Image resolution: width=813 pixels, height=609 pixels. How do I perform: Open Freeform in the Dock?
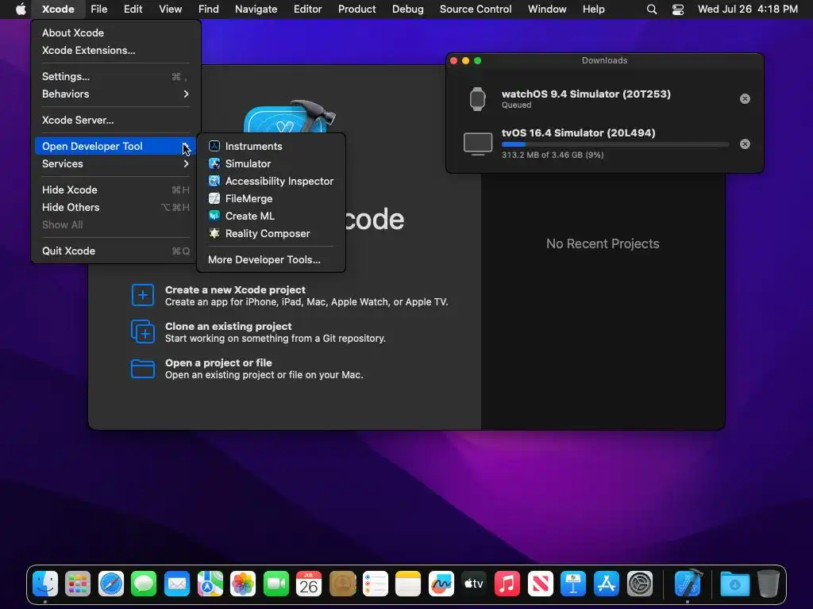pyautogui.click(x=441, y=584)
